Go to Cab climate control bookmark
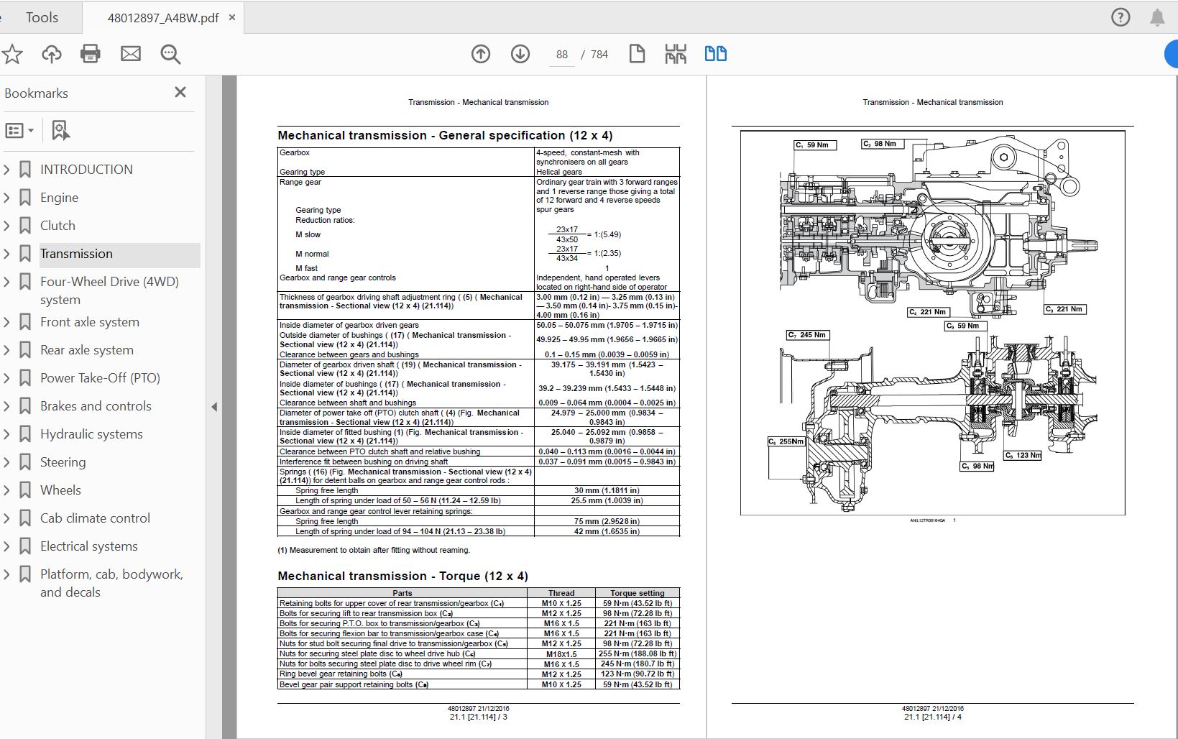Viewport: 1178px width, 739px height. point(95,518)
